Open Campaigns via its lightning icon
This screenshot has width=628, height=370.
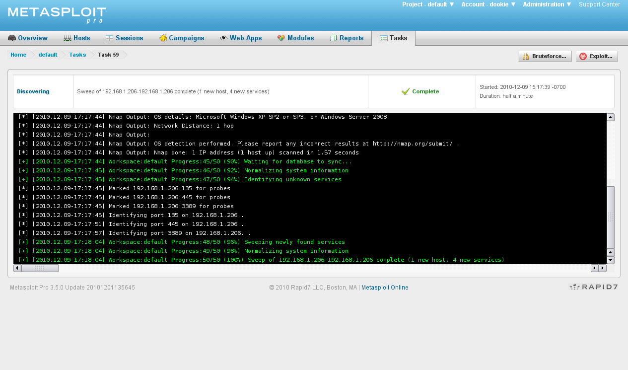point(161,37)
